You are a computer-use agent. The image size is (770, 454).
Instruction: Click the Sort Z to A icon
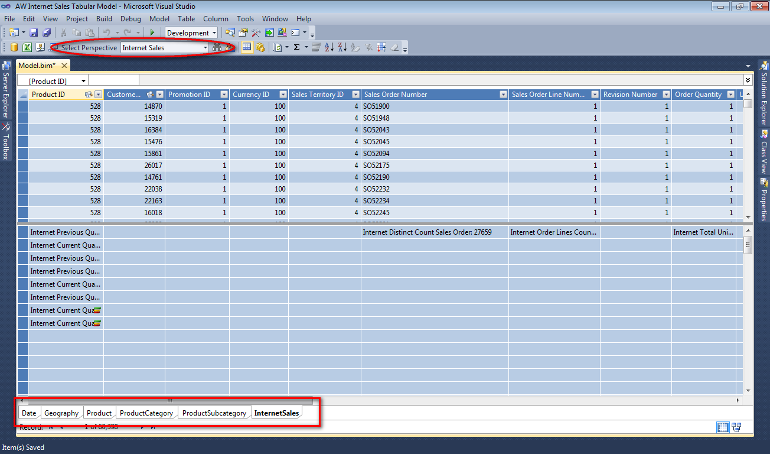(342, 47)
